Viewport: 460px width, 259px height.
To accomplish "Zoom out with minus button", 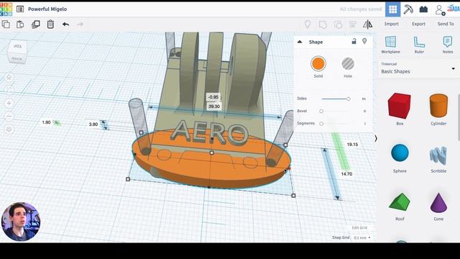I will [x=9, y=117].
